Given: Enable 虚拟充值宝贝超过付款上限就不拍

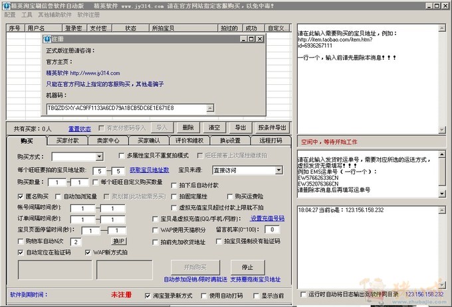Looking at the screenshot, I should 174,208.
